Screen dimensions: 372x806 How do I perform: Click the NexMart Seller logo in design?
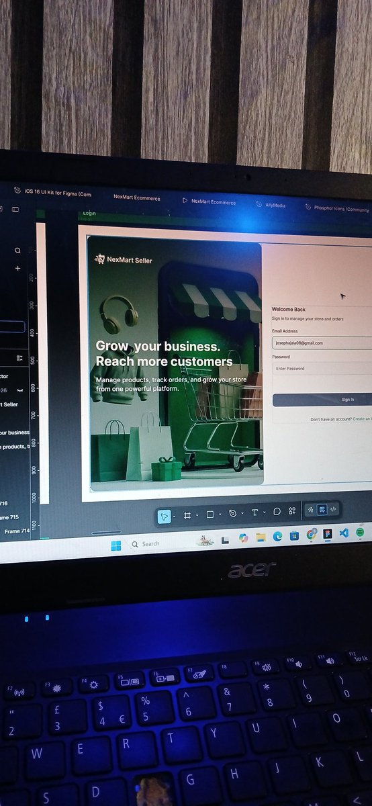click(x=124, y=259)
